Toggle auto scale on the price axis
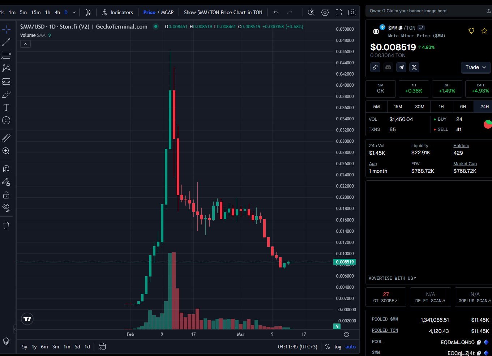 tap(351, 347)
